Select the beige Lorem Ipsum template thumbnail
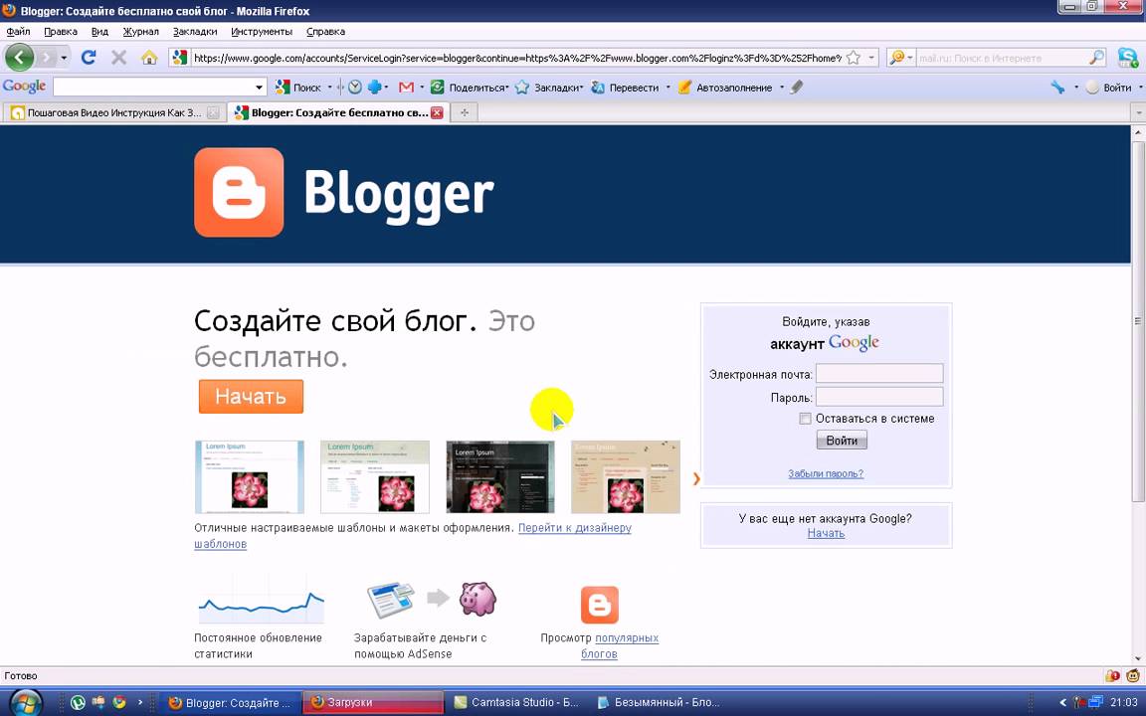This screenshot has width=1146, height=716. pos(626,476)
